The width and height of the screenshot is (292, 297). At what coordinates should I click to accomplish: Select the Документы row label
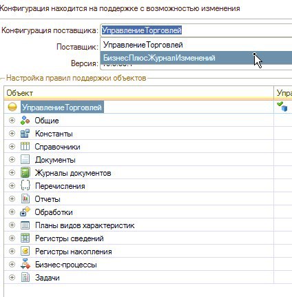point(55,160)
